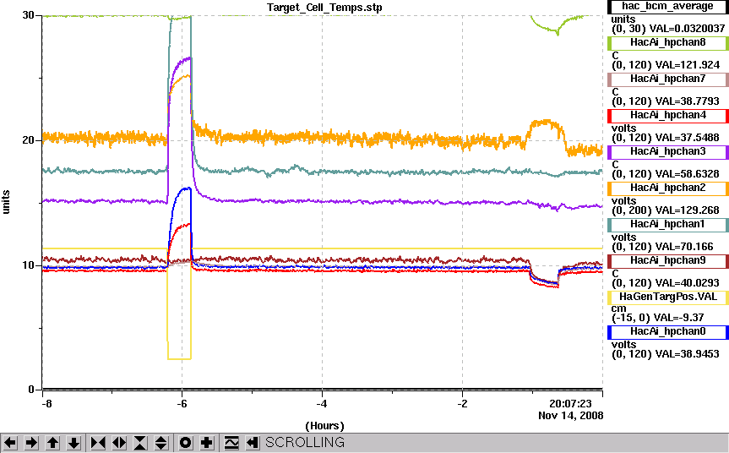The width and height of the screenshot is (729, 453).
Task: Select the green HacAi_hpchan8 legend entry
Action: coord(667,43)
